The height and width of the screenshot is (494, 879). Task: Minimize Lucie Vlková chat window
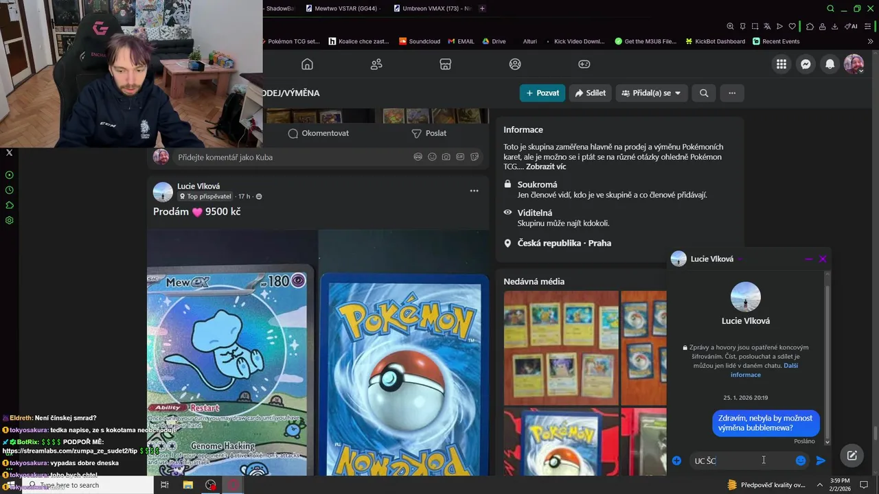(x=808, y=259)
